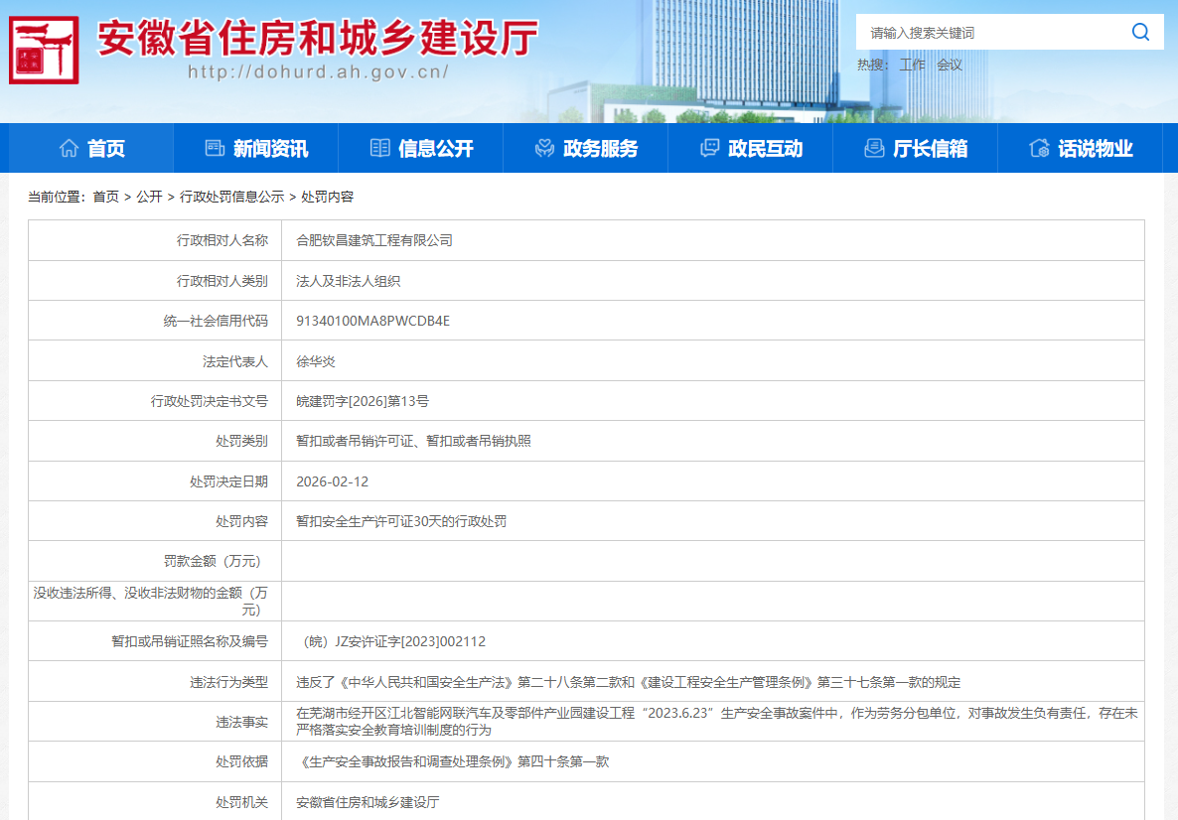Click the hot search term 会议

tap(950, 65)
